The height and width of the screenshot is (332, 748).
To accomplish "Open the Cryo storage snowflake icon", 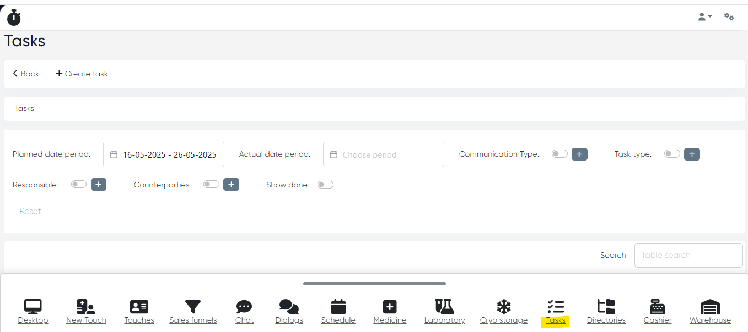I will [x=503, y=307].
